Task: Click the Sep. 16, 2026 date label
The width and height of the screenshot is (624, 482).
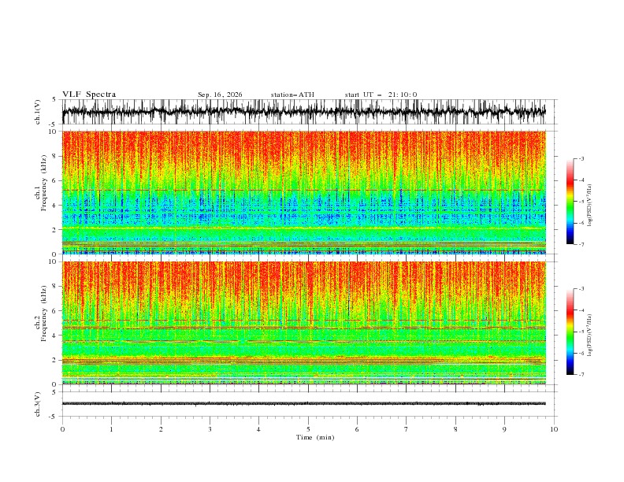Action: [220, 95]
